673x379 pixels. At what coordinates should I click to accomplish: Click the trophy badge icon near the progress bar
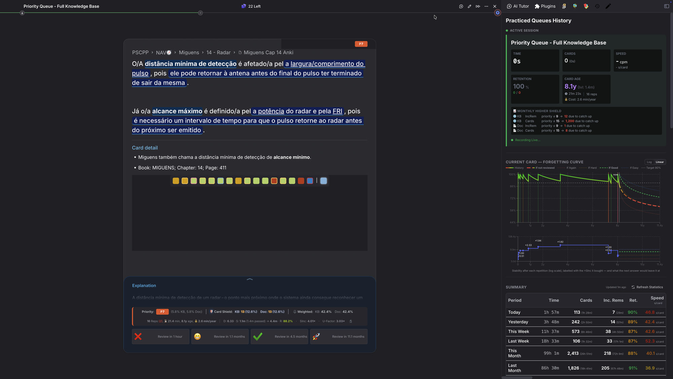point(498,13)
